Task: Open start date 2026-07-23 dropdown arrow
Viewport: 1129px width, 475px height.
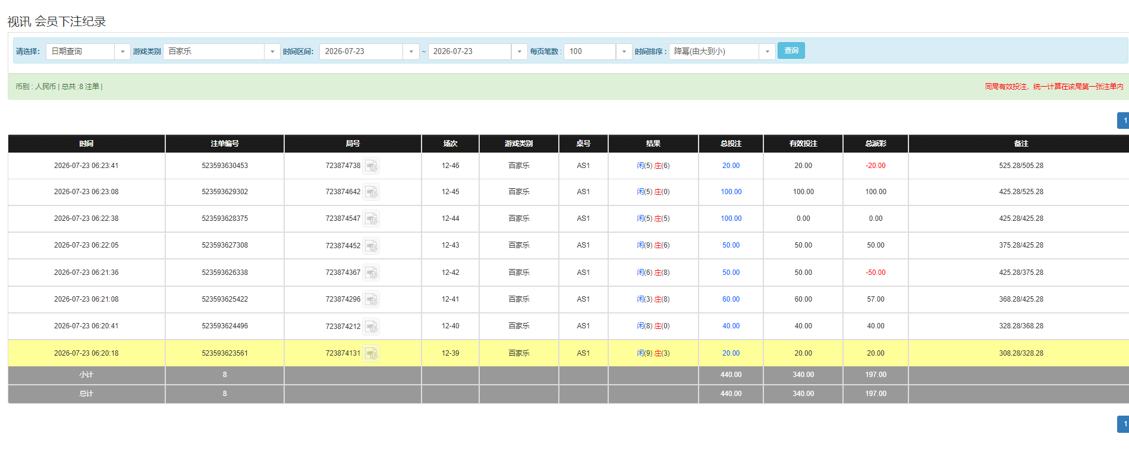Action: (411, 52)
